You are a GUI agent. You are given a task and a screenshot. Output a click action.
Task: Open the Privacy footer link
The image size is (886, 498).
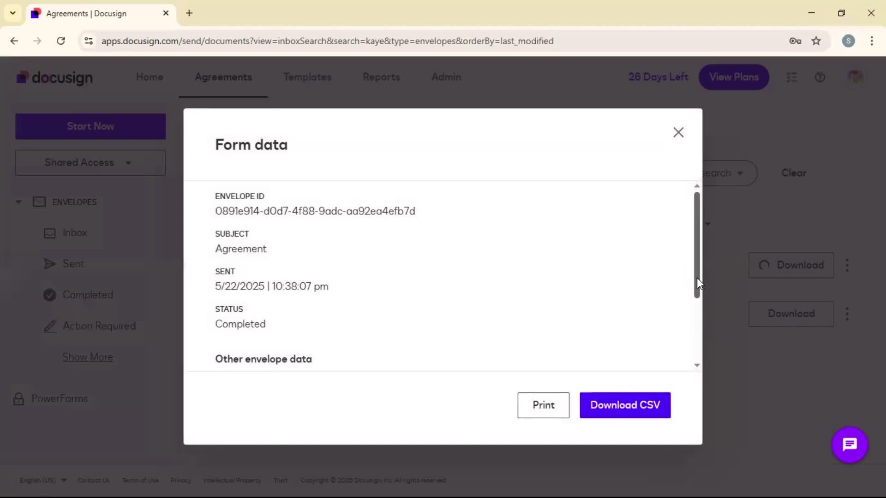181,480
